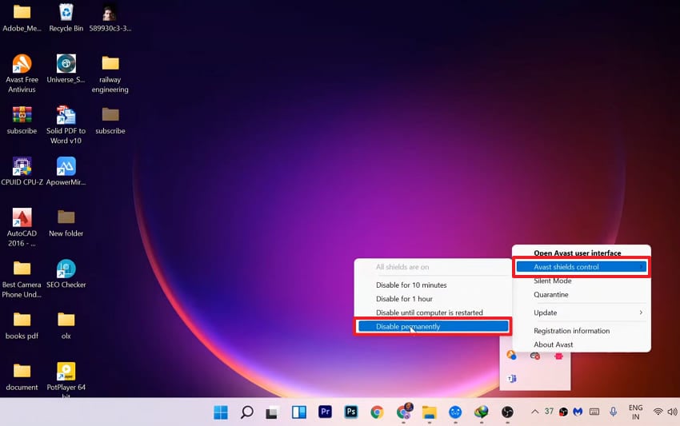Image resolution: width=680 pixels, height=426 pixels.
Task: Select the subscribe folder icon
Action: tap(110, 120)
